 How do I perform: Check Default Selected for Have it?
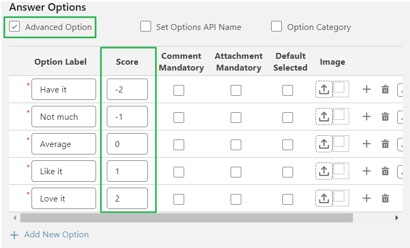288,90
